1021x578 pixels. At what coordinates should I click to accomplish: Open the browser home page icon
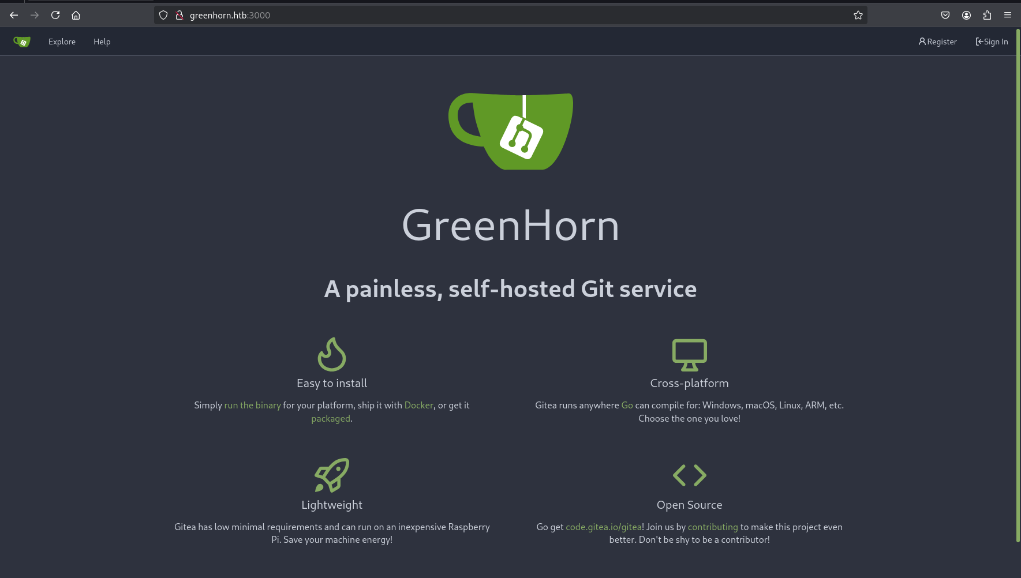76,15
